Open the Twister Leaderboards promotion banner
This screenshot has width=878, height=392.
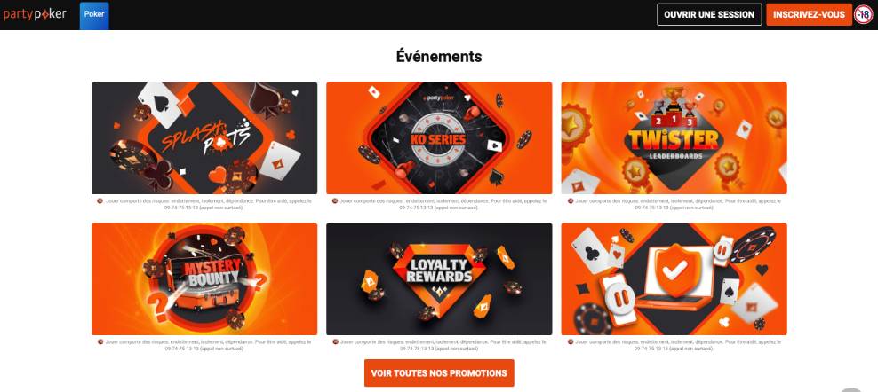[x=674, y=138]
